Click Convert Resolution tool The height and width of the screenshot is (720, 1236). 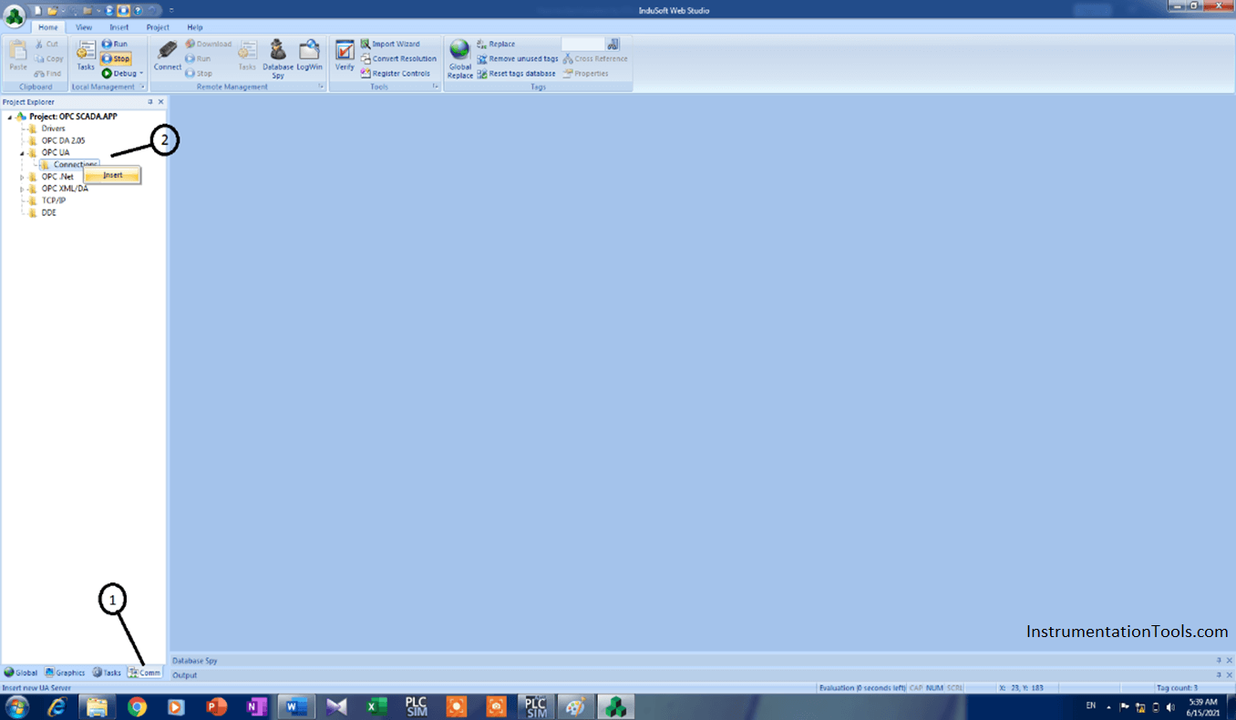pos(398,58)
